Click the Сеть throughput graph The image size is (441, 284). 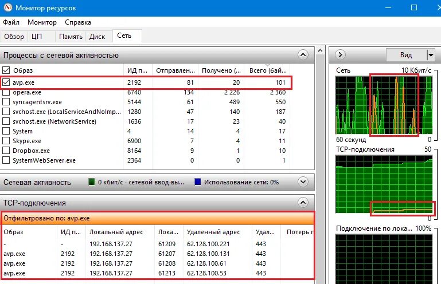tap(384, 105)
